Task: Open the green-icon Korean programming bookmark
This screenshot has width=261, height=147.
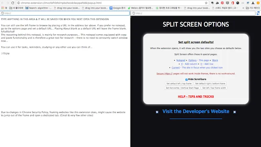Action: click(x=168, y=8)
